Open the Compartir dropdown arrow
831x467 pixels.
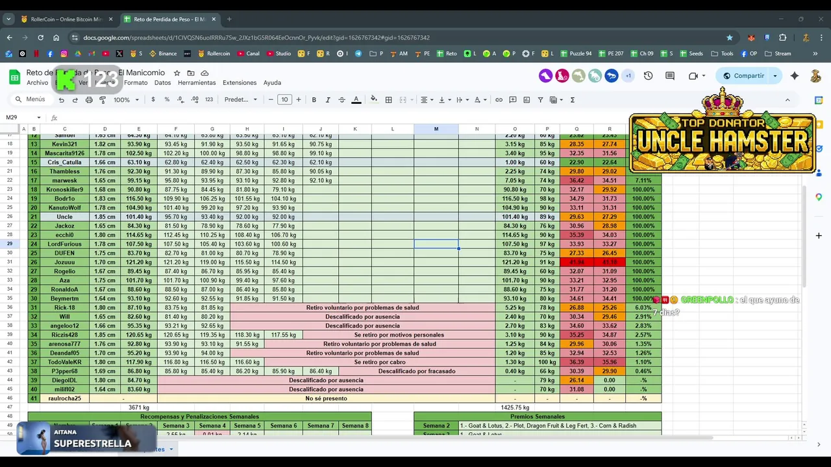(775, 76)
